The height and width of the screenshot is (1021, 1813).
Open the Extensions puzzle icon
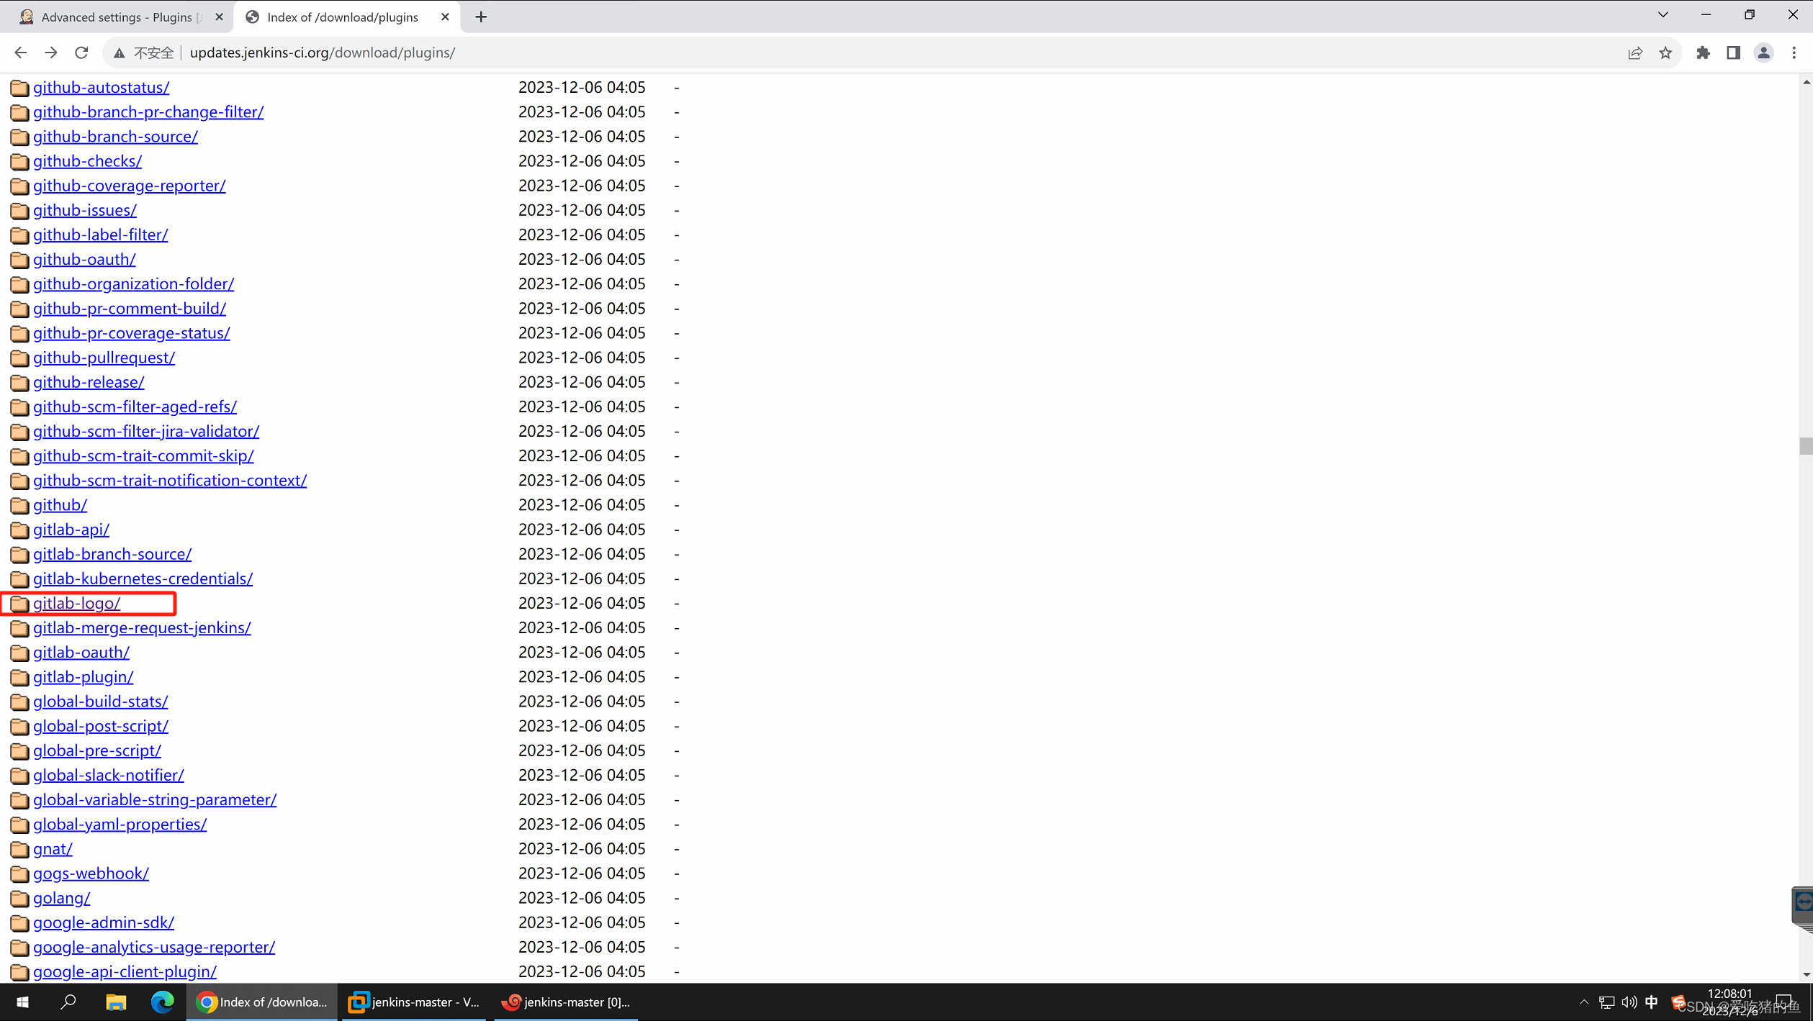[x=1703, y=53]
